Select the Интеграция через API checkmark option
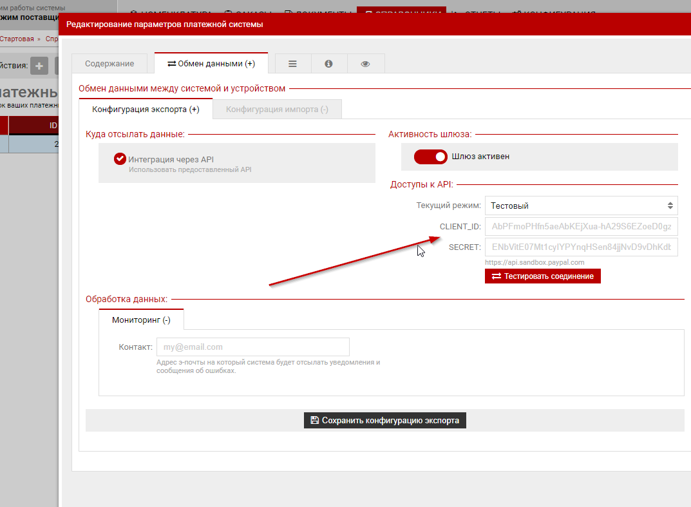691x507 pixels. pos(120,159)
